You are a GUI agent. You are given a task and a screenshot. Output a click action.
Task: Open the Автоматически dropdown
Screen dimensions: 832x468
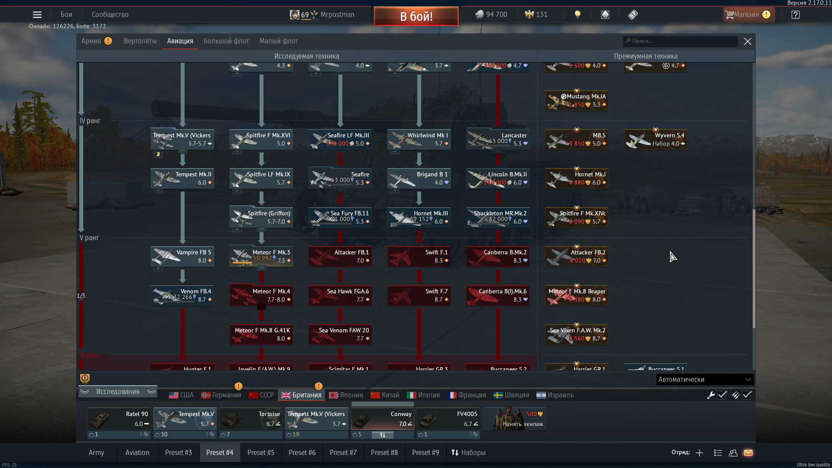point(705,380)
